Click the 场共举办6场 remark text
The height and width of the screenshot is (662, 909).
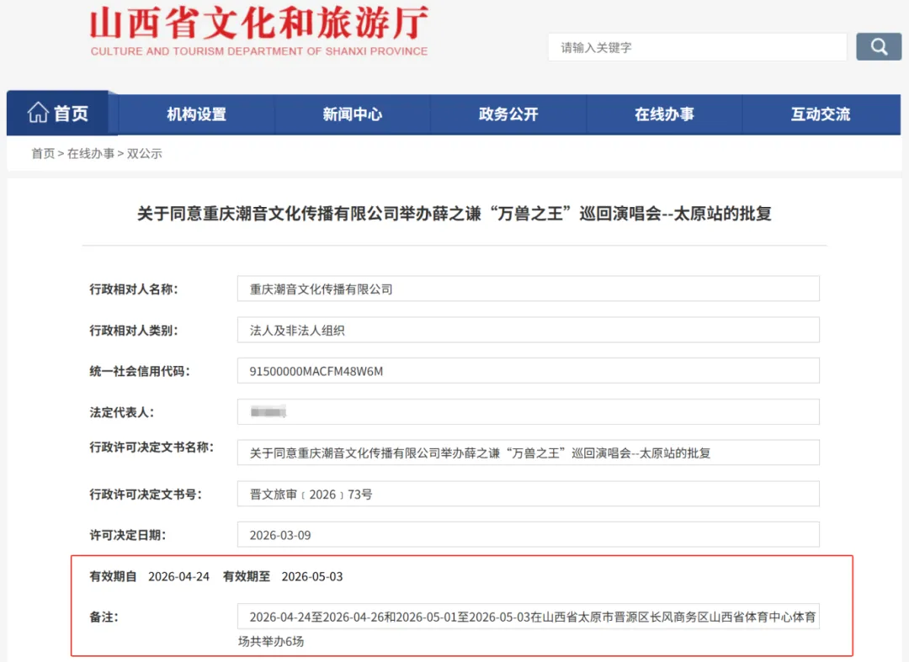pos(271,641)
